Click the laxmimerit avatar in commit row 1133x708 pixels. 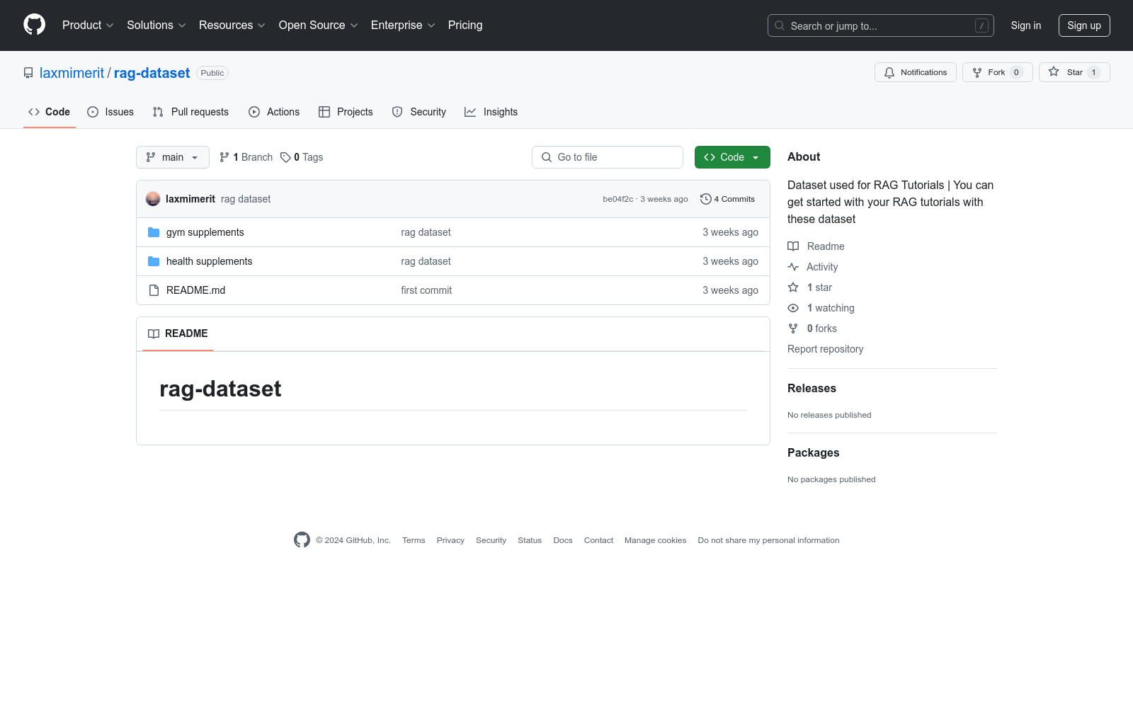(x=153, y=199)
